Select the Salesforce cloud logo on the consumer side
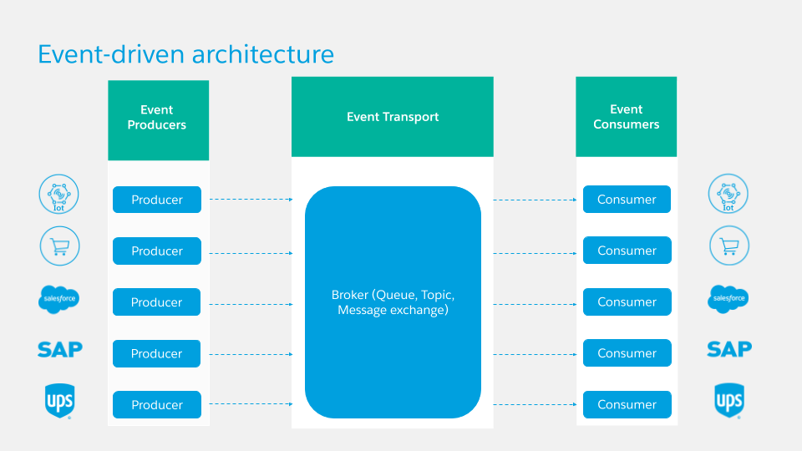This screenshot has width=802, height=451. [x=728, y=297]
